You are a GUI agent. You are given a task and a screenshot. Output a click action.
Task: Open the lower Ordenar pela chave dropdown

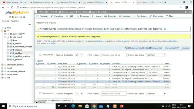pyautogui.click(x=156, y=94)
